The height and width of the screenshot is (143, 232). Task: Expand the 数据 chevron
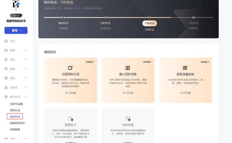(x=26, y=69)
